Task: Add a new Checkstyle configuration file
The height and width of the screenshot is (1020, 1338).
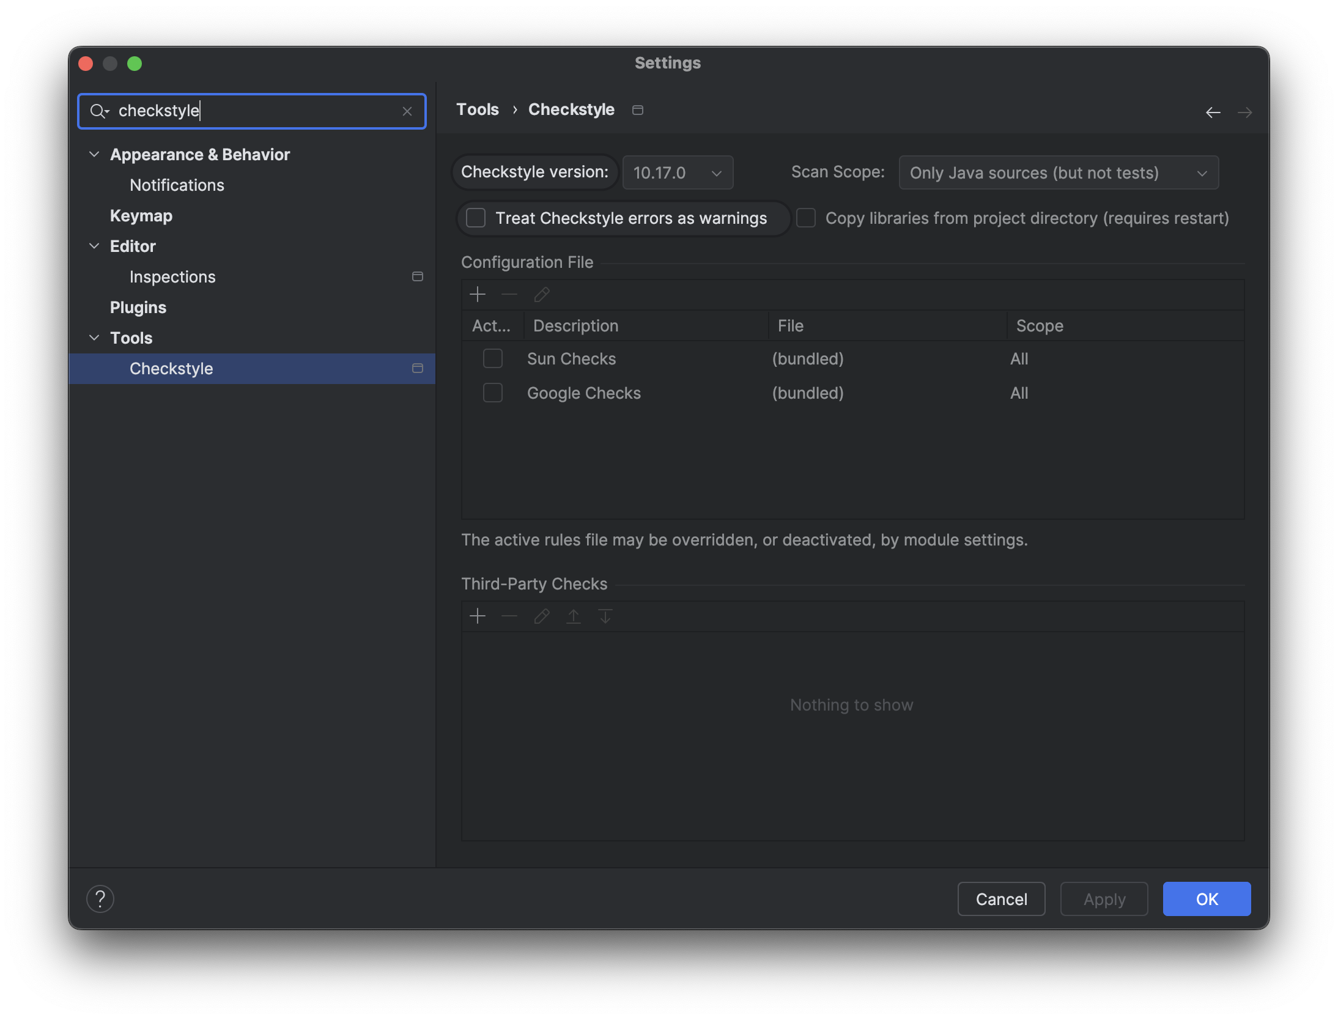Action: click(478, 295)
